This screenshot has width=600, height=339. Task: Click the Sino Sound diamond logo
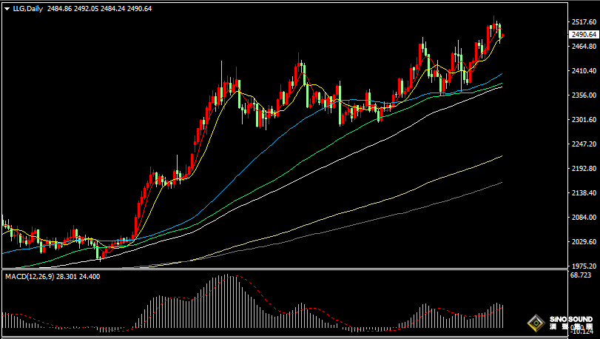[x=536, y=323]
